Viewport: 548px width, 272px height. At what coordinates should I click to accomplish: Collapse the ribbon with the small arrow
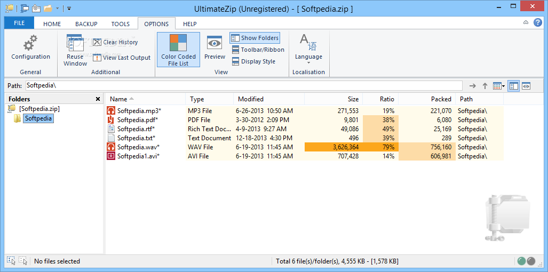pyautogui.click(x=526, y=23)
